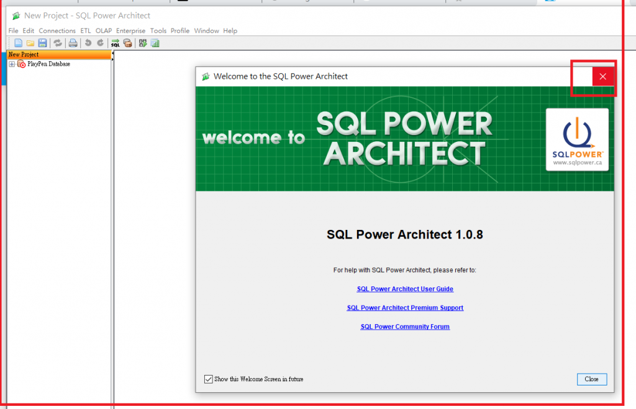The width and height of the screenshot is (636, 409).
Task: Close the welcome dialog with X
Action: pyautogui.click(x=602, y=76)
